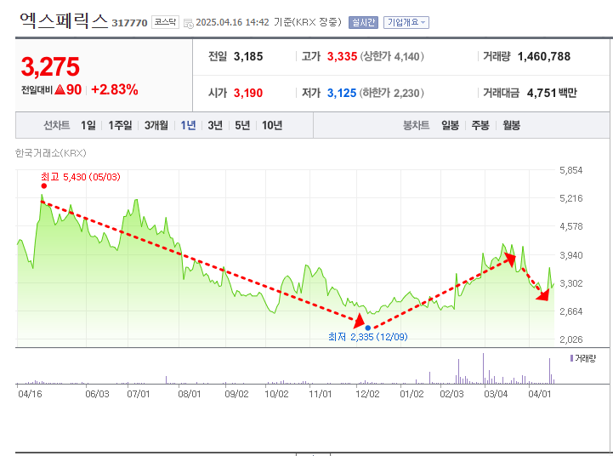
Task: Click the purple 거래량 legend swatch
Action: pyautogui.click(x=571, y=358)
